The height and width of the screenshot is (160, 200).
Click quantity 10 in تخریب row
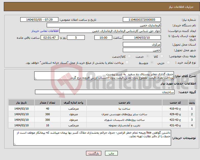coord(47,125)
